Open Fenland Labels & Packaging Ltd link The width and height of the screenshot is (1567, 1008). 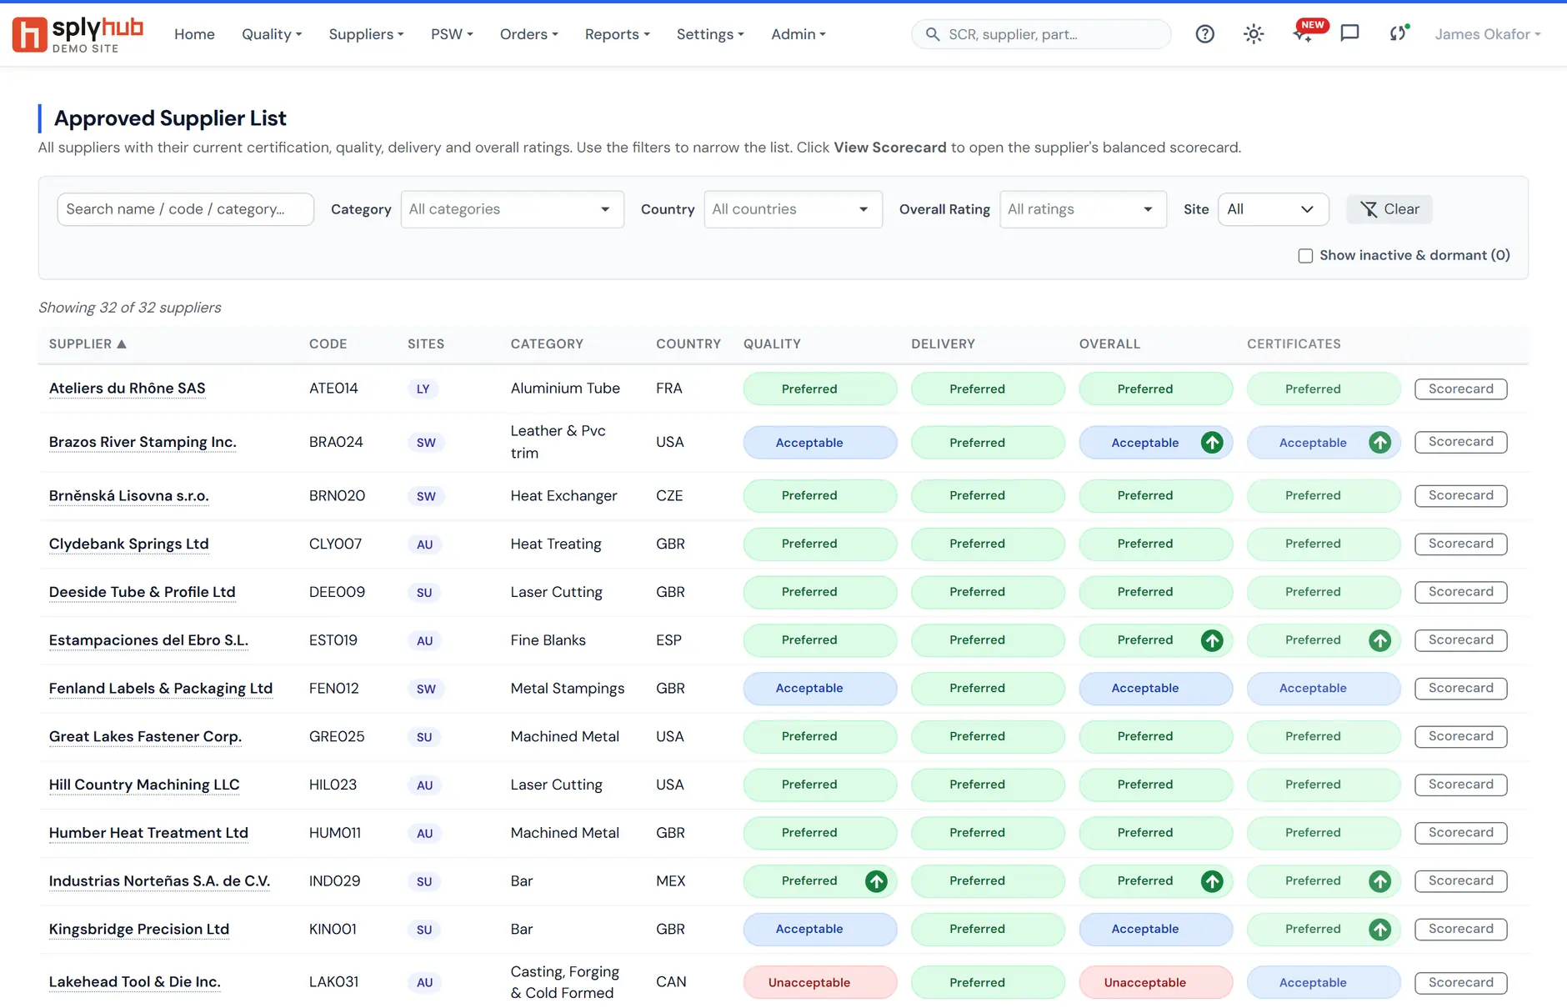(x=161, y=689)
